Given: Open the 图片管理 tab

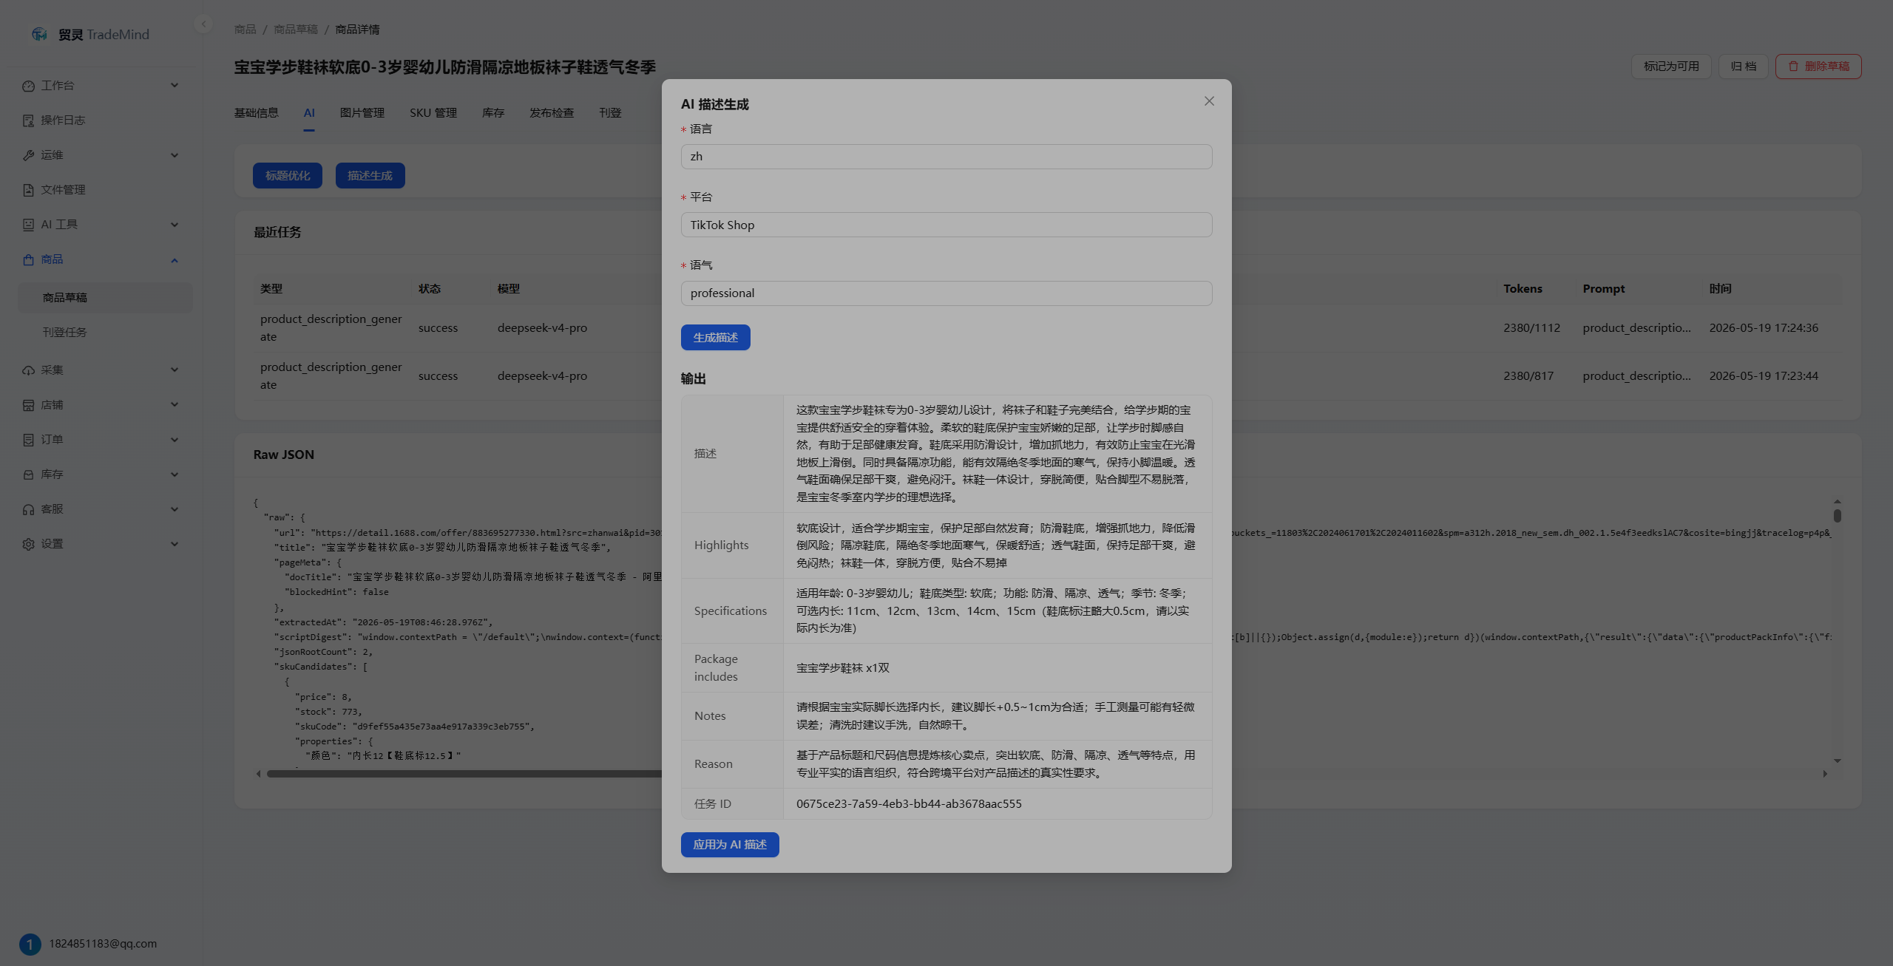Looking at the screenshot, I should click(x=362, y=113).
